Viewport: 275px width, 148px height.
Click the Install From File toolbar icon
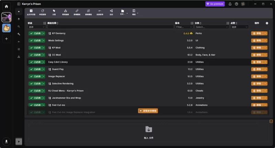tap(31, 11)
